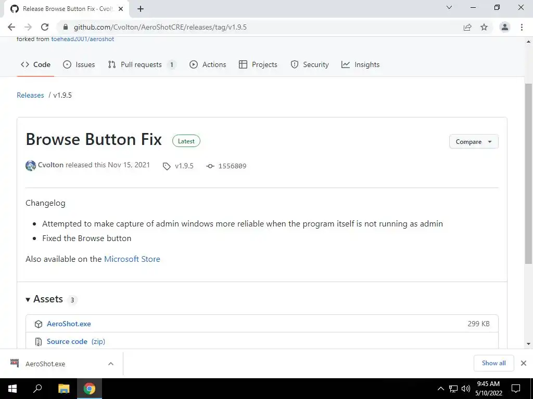This screenshot has width=533, height=399.
Task: Go to Releases breadcrumb link
Action: pyautogui.click(x=30, y=96)
